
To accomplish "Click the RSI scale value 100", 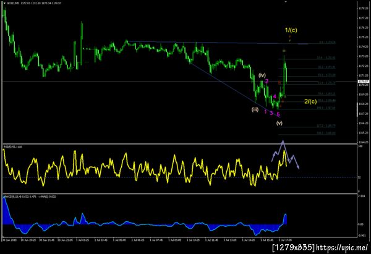I will [x=360, y=146].
